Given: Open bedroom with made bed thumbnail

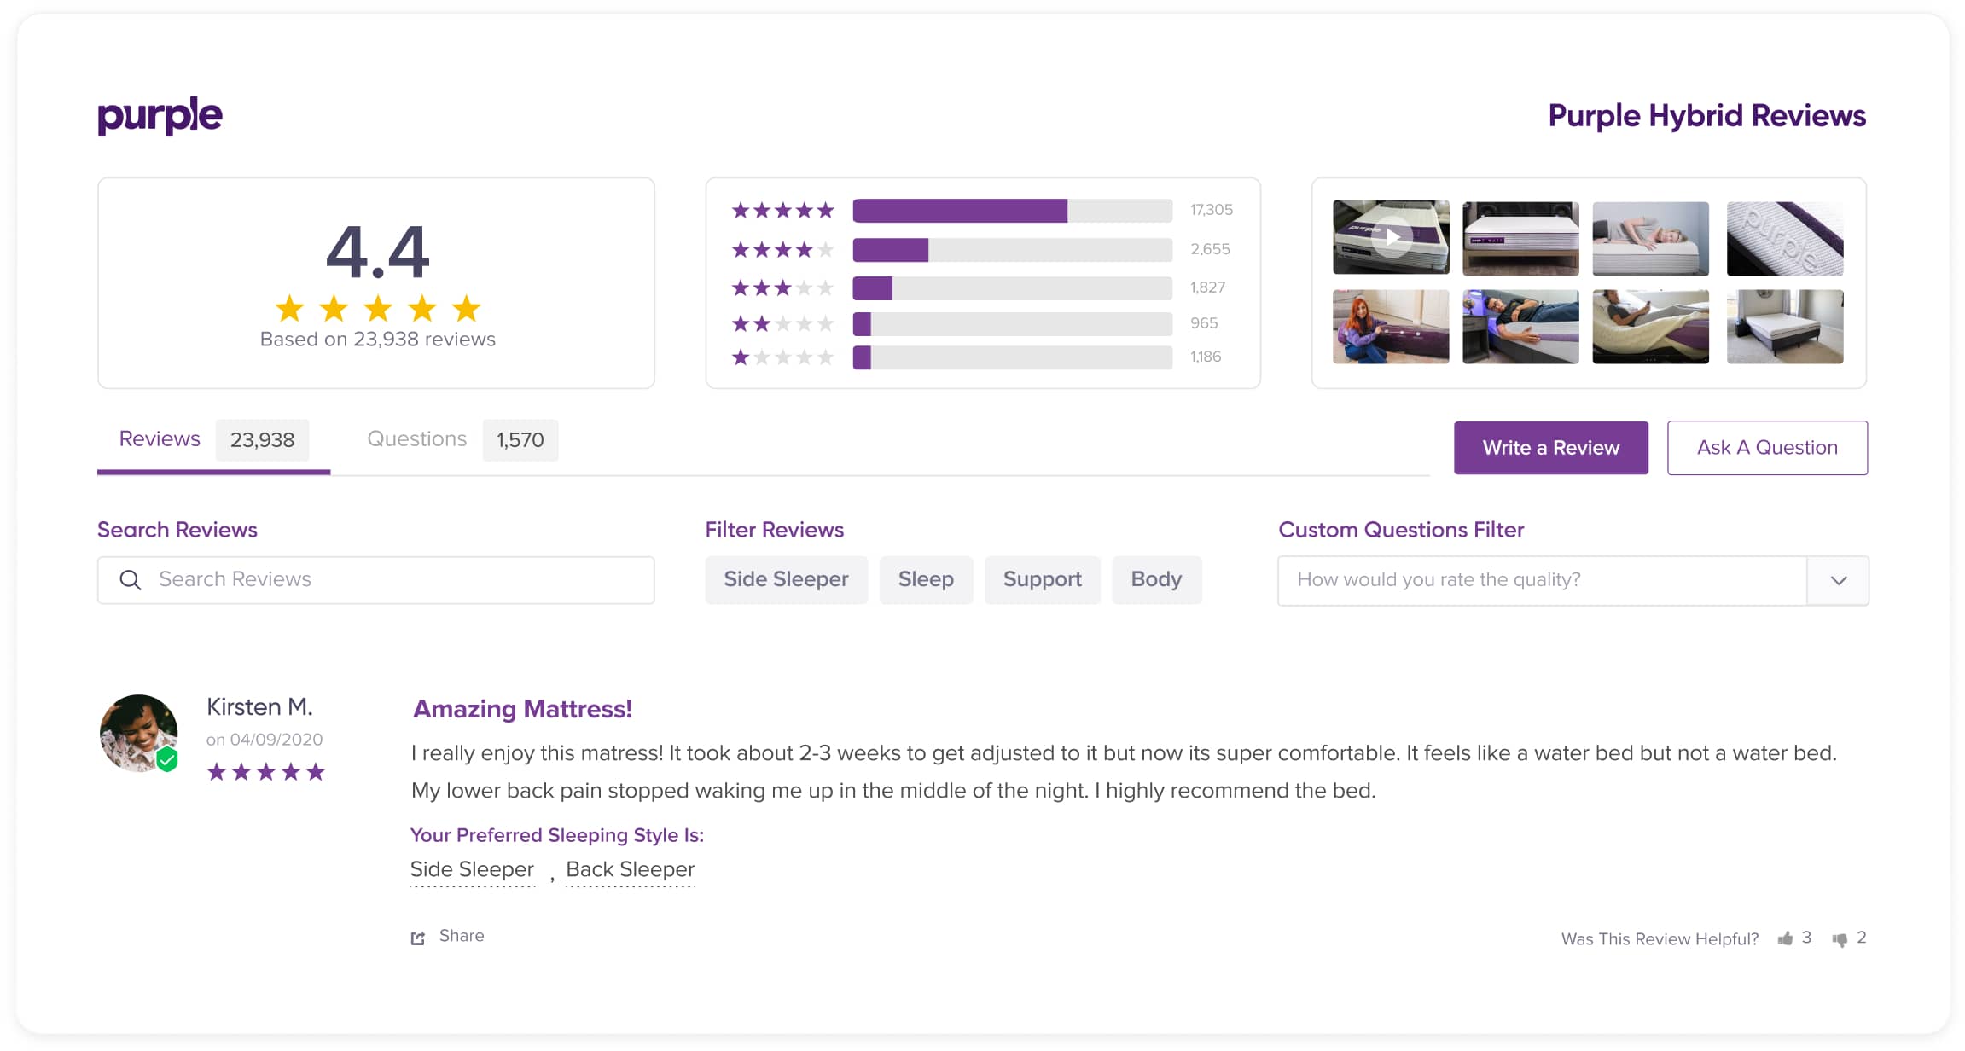Looking at the screenshot, I should point(1785,327).
